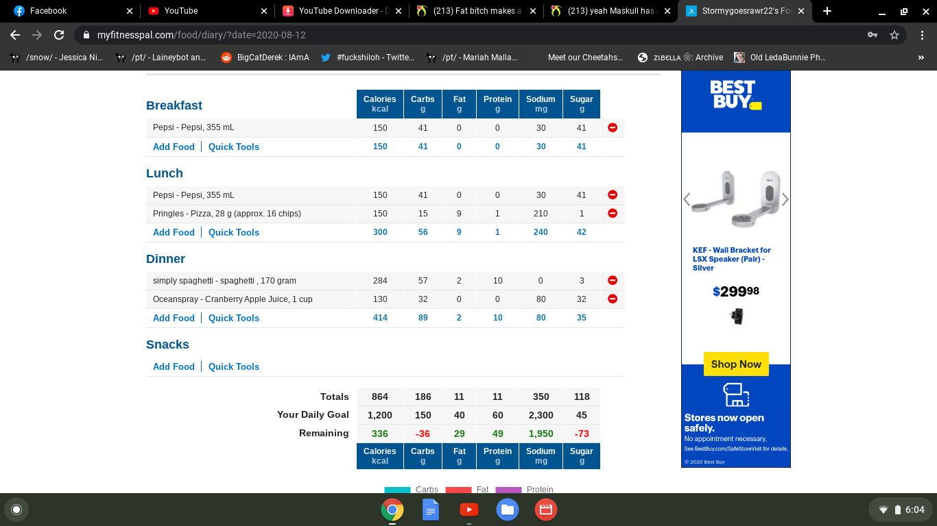The width and height of the screenshot is (937, 526).
Task: Switch to the YouTube Downloader tab
Action: 341,11
